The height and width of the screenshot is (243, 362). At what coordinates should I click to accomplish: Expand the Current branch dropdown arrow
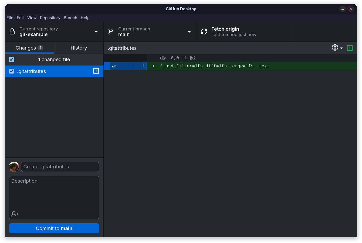[189, 32]
